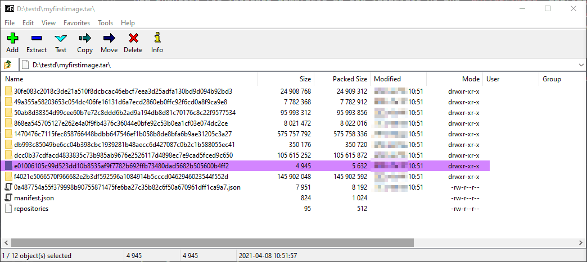Select the manifest.json file

[33, 198]
